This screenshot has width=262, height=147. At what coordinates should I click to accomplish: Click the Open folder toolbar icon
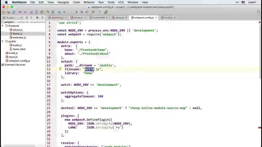[4, 12]
